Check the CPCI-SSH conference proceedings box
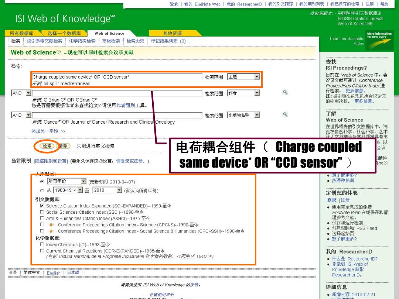 tap(42, 231)
